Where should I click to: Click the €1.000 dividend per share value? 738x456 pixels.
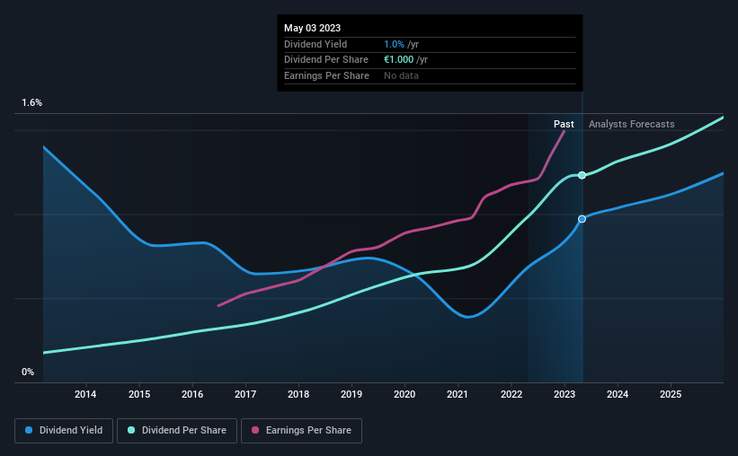tap(398, 60)
